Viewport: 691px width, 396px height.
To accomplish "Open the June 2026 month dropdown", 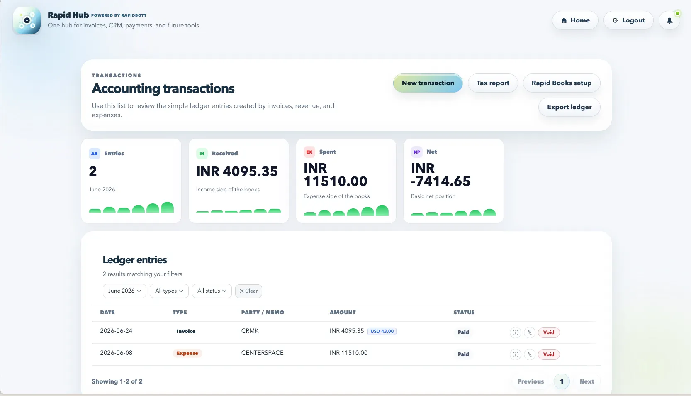I will point(124,291).
